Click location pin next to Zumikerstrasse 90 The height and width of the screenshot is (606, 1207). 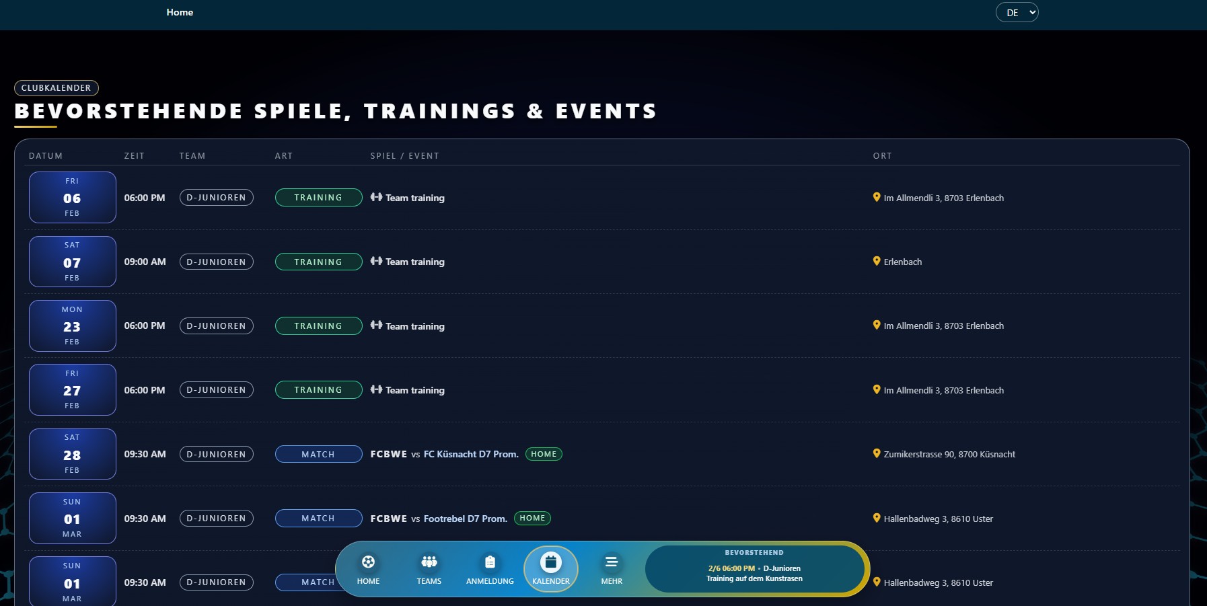coord(876,454)
